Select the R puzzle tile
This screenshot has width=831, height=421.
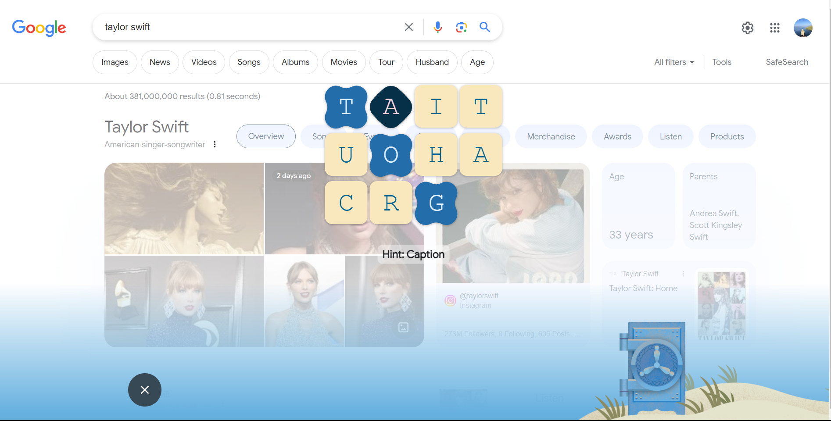coord(391,203)
